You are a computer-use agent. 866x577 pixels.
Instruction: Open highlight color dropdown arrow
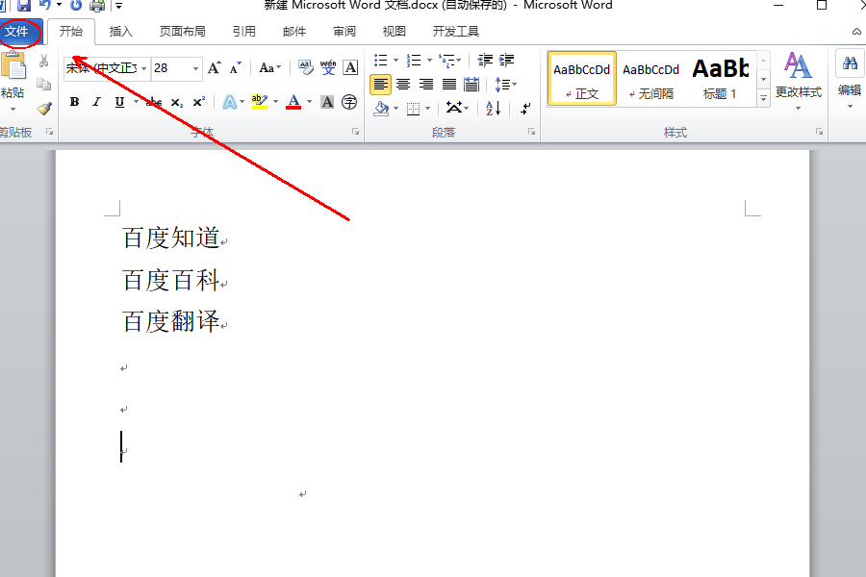[x=275, y=102]
